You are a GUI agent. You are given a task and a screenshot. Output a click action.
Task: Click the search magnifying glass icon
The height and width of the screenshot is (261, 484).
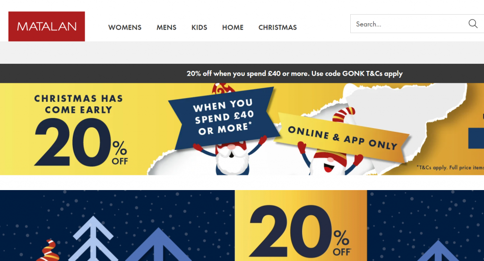point(473,24)
